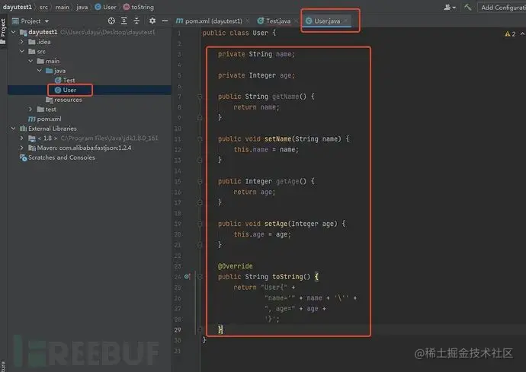Close the User.java editor tab
The image size is (526, 372).
[345, 21]
